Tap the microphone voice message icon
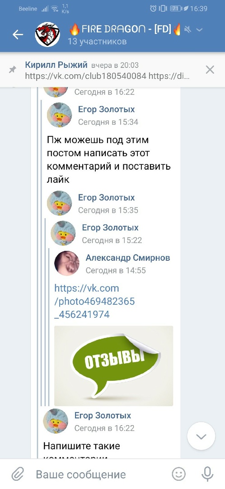This screenshot has height=489, width=225. click(x=207, y=475)
